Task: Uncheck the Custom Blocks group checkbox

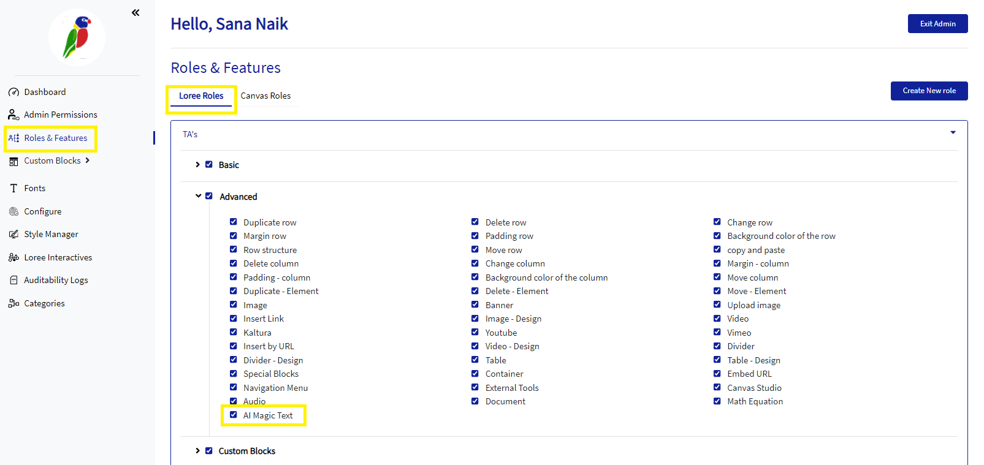Action: click(x=209, y=451)
